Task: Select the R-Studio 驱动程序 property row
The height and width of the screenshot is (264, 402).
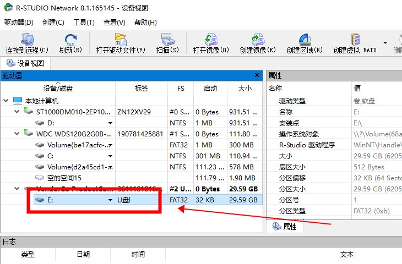Action: click(x=334, y=145)
